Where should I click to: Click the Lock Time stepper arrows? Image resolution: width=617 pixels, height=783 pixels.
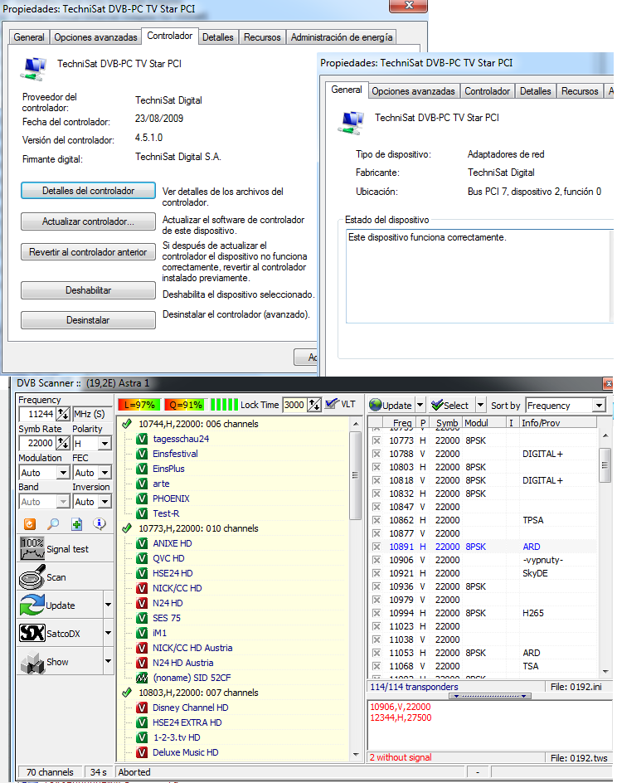click(314, 405)
